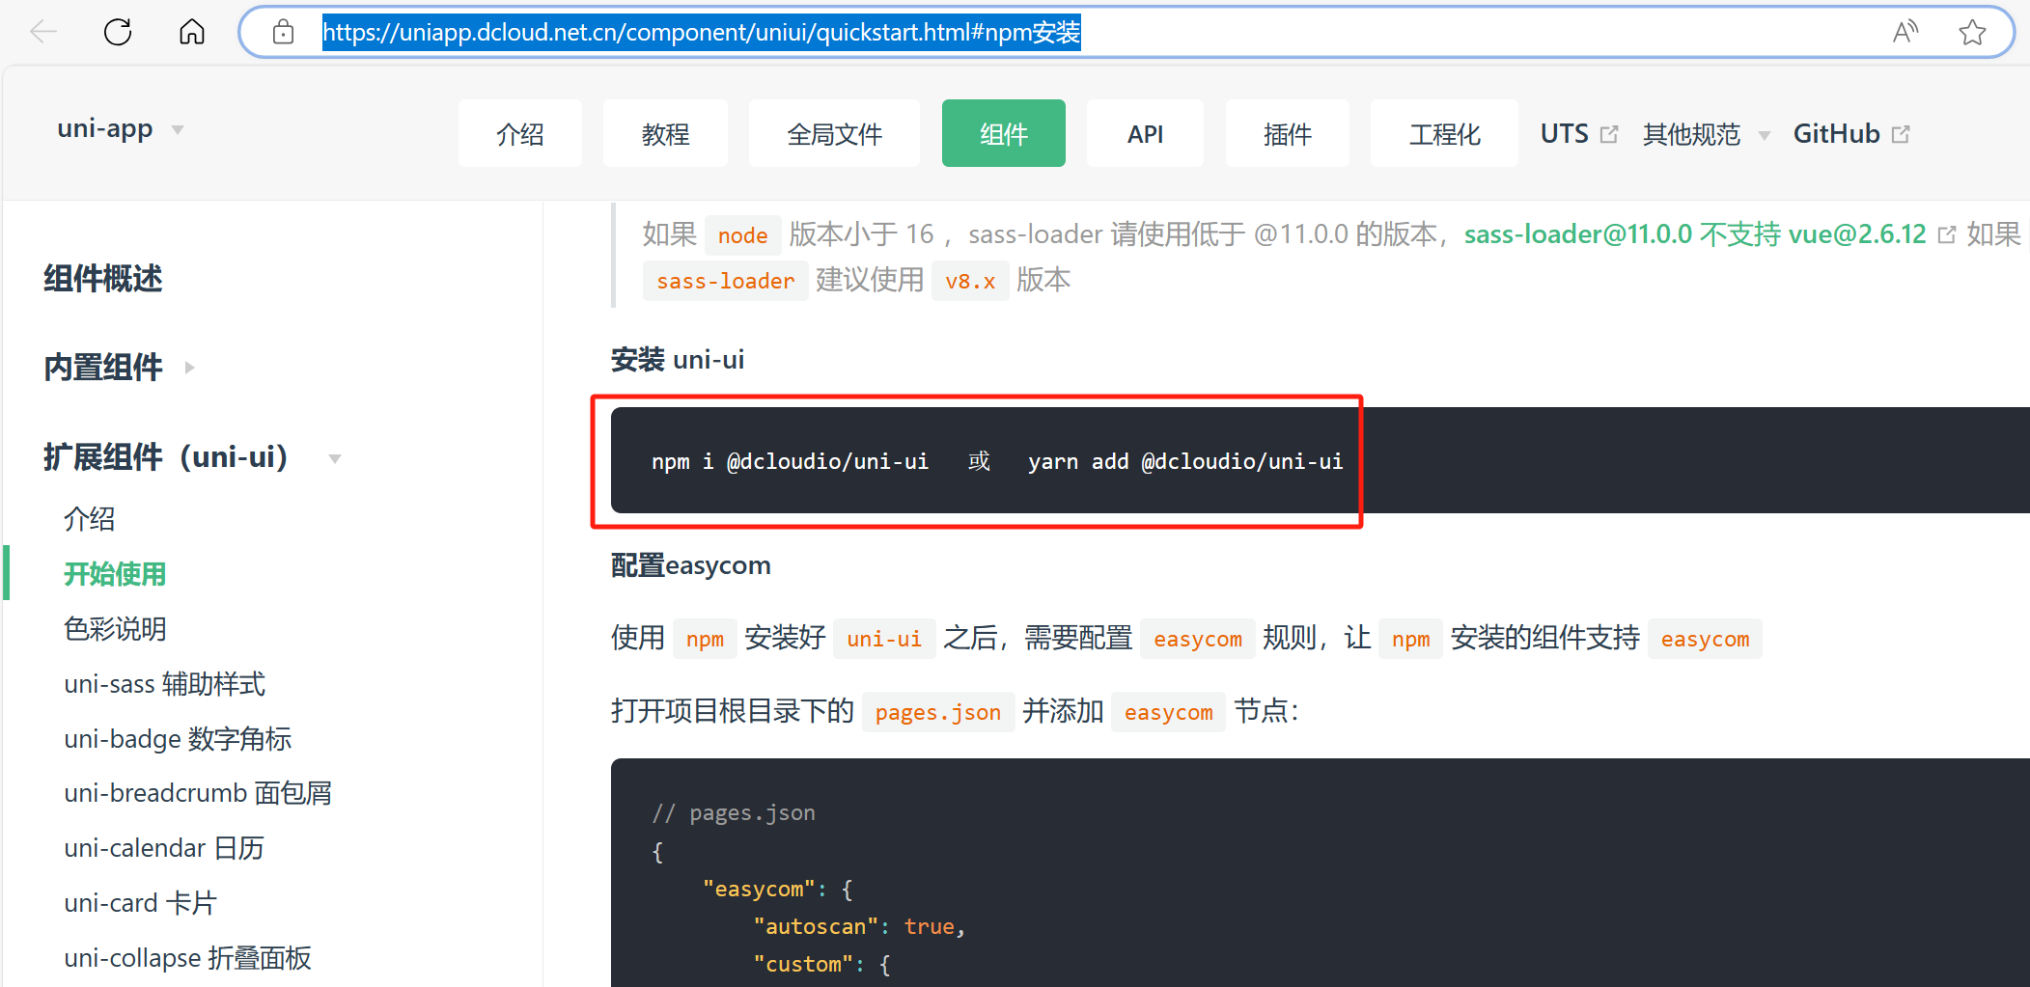Add page to favorites star icon
The height and width of the screenshot is (987, 2030).
click(x=1972, y=32)
